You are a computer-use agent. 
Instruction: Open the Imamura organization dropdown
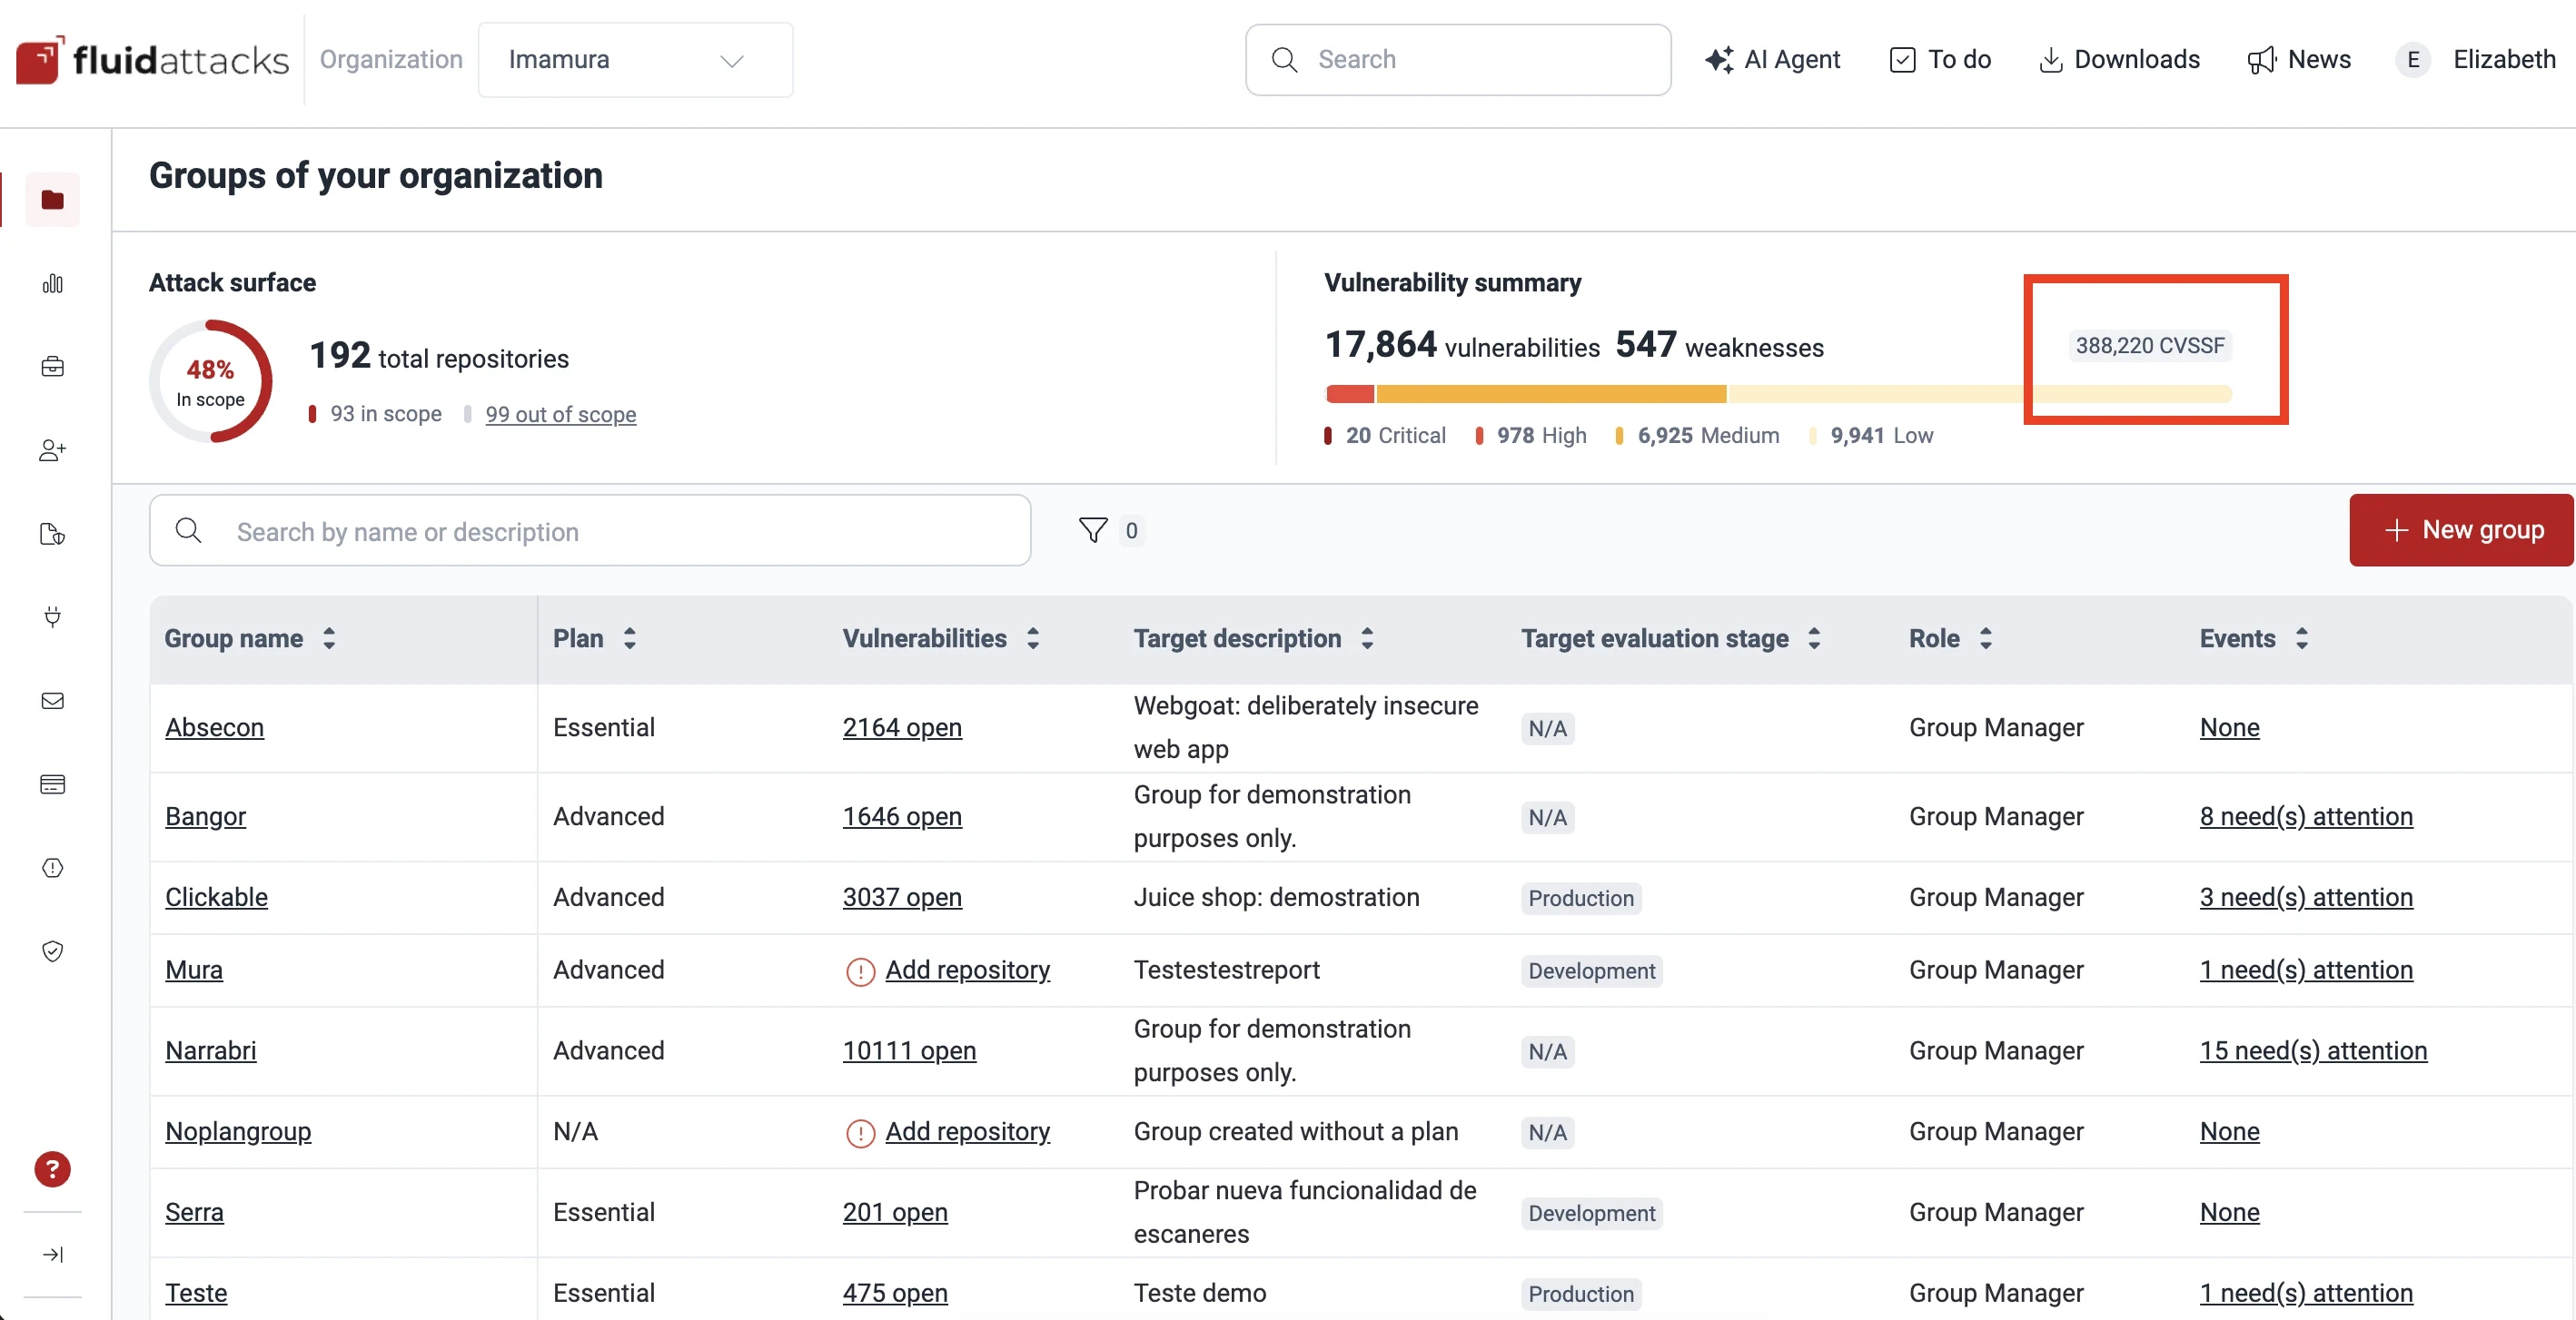636,60
